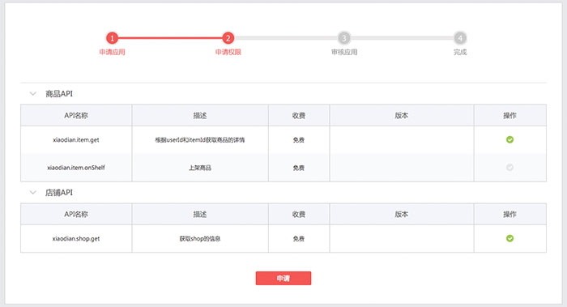567x307 pixels.
Task: Select the 申请权限 step label
Action: [x=228, y=52]
